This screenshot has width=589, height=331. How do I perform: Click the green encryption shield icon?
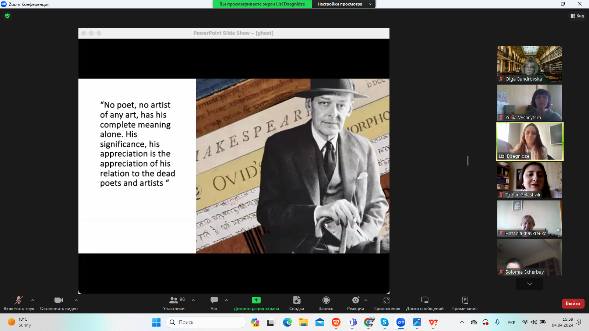[x=7, y=16]
